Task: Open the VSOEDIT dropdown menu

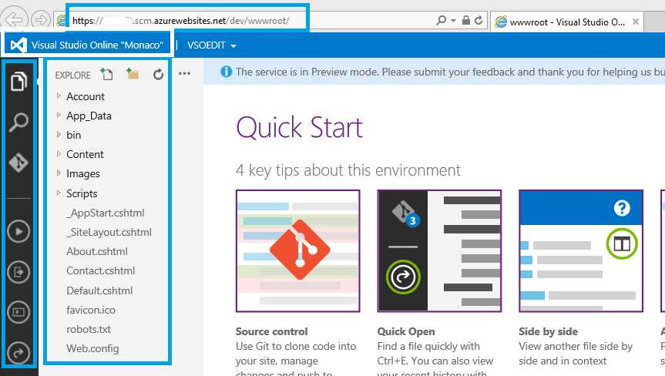Action: 212,45
